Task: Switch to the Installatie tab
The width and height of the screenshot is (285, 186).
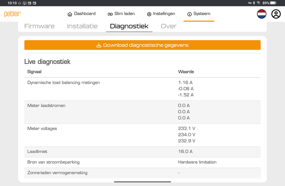Action: point(82,26)
